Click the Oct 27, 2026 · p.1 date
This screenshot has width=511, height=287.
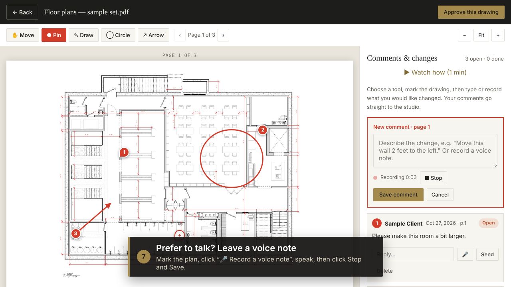pos(446,223)
